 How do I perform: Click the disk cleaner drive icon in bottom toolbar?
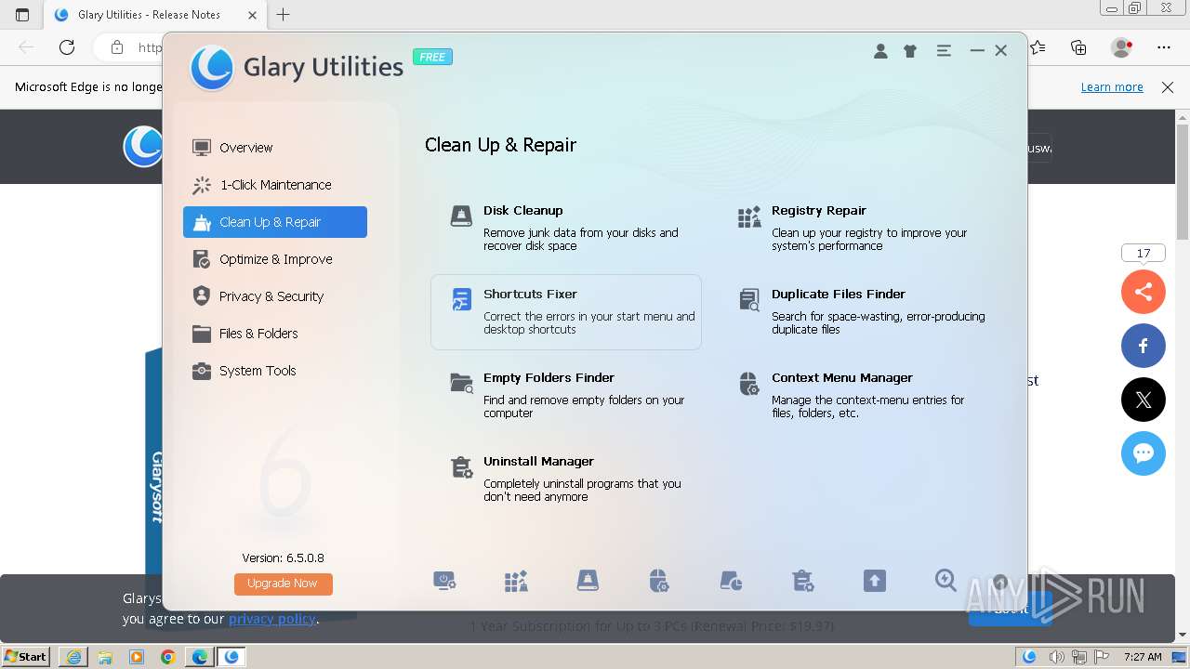click(588, 581)
